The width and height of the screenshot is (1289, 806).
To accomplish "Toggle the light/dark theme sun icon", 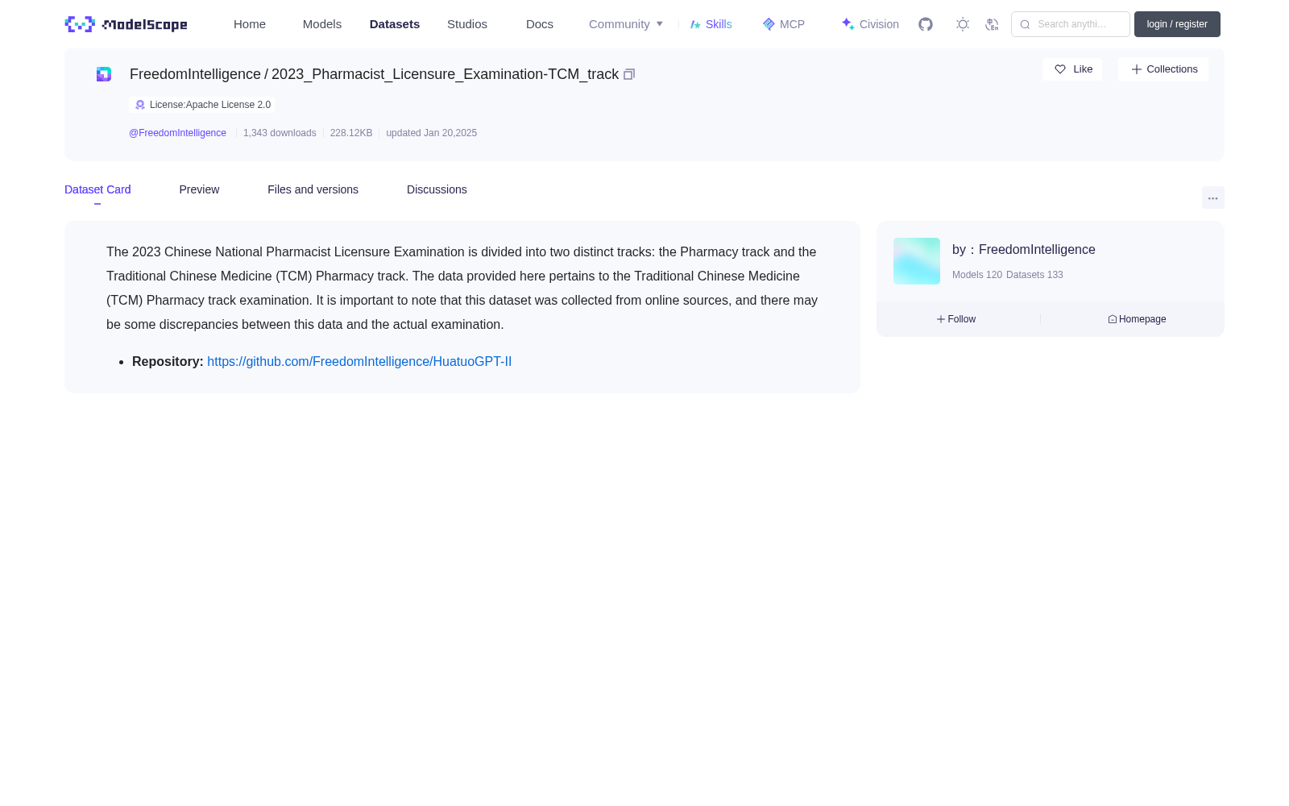I will (963, 24).
